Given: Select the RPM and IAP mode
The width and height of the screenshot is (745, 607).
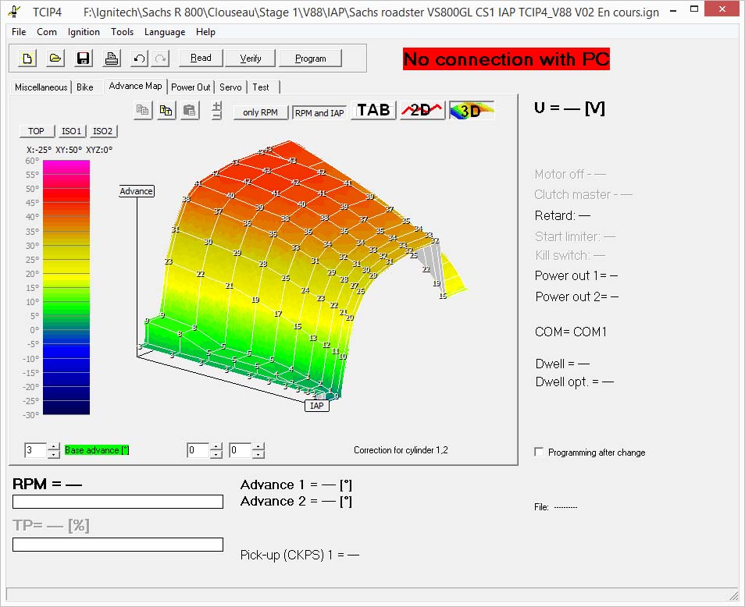Looking at the screenshot, I should tap(319, 113).
